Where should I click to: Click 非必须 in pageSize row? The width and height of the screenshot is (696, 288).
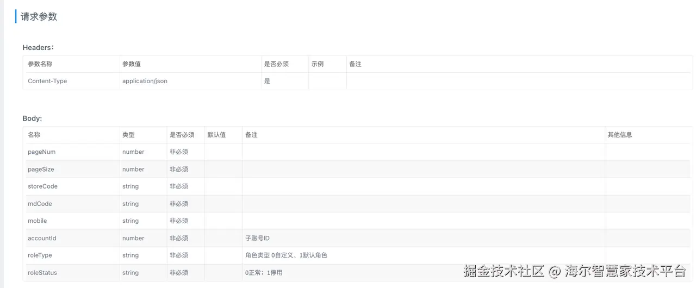[179, 170]
